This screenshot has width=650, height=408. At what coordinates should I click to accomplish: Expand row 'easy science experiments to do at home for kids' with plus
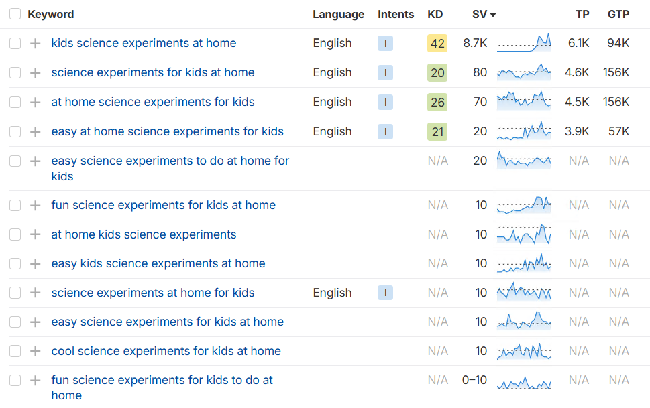tap(36, 161)
